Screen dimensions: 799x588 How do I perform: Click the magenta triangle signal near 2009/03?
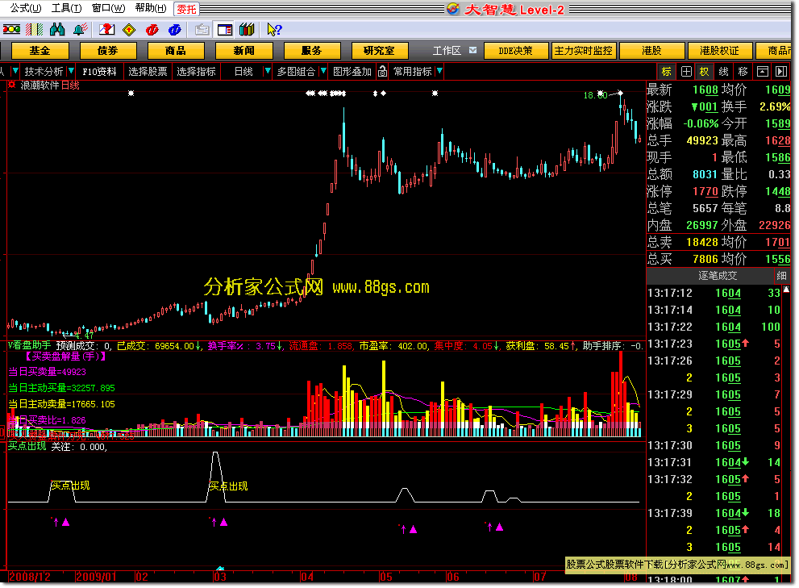223,522
